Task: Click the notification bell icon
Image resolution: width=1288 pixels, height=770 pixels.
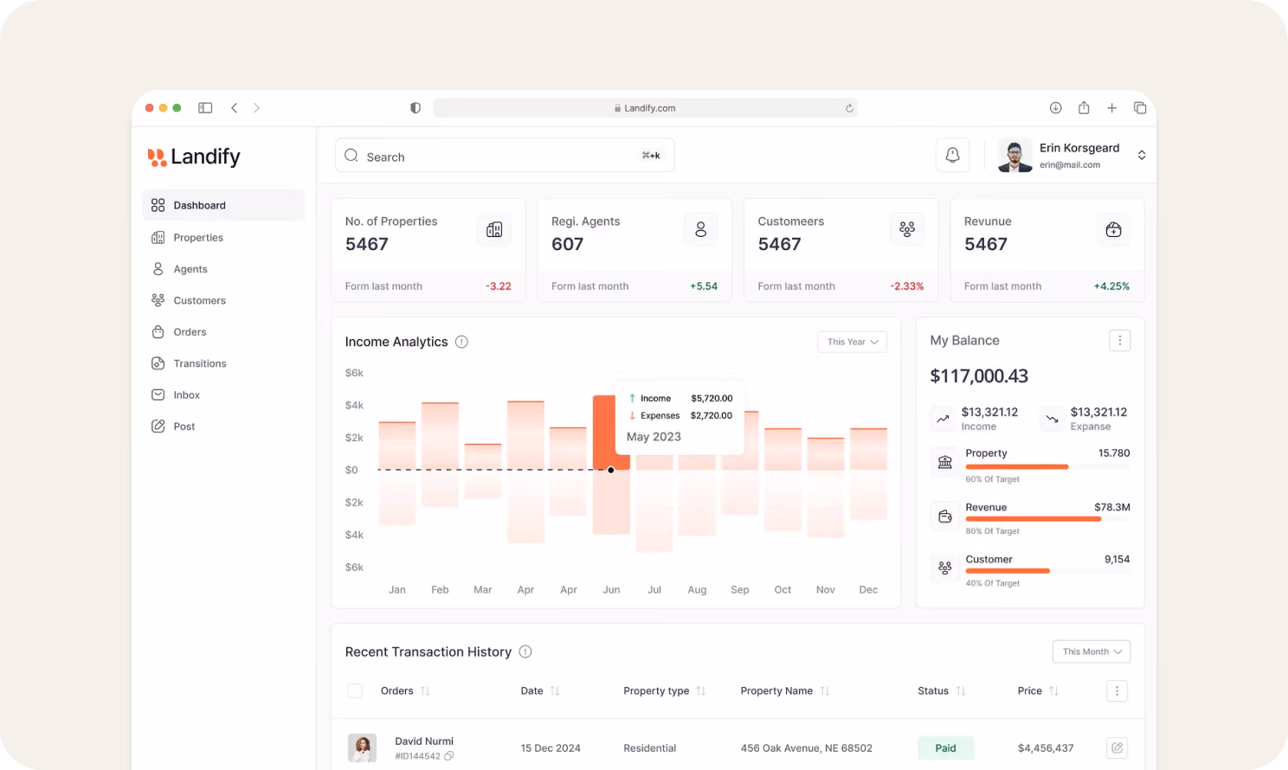Action: (x=952, y=155)
